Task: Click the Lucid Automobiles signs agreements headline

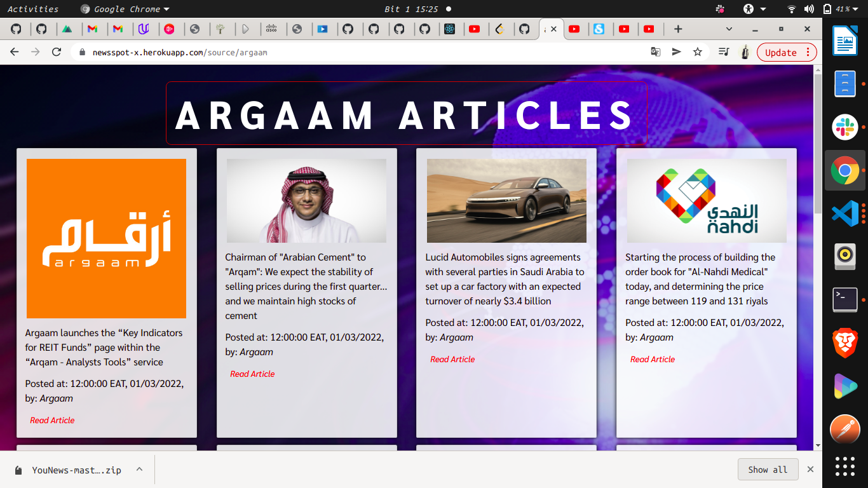Action: click(505, 279)
